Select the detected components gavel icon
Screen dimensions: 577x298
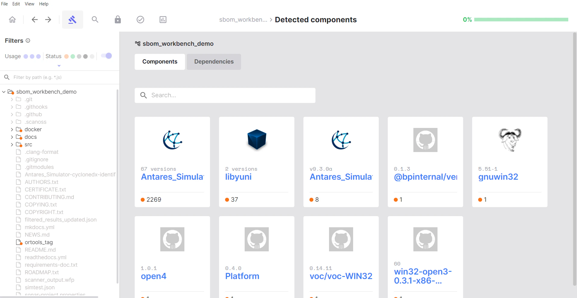pos(72,19)
